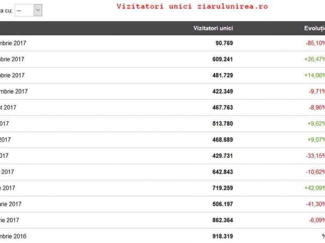Click the -33,15% evolution value
Screen dimensions: 325x243
tap(315, 156)
